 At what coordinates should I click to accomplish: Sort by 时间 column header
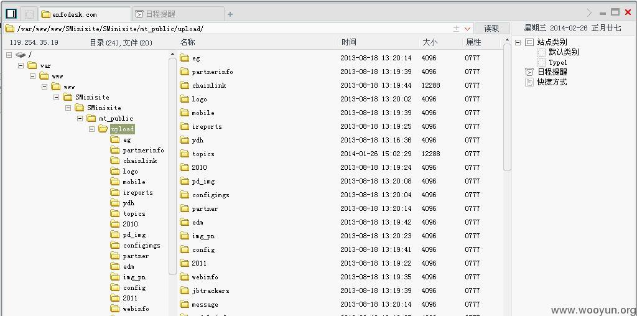coord(348,42)
